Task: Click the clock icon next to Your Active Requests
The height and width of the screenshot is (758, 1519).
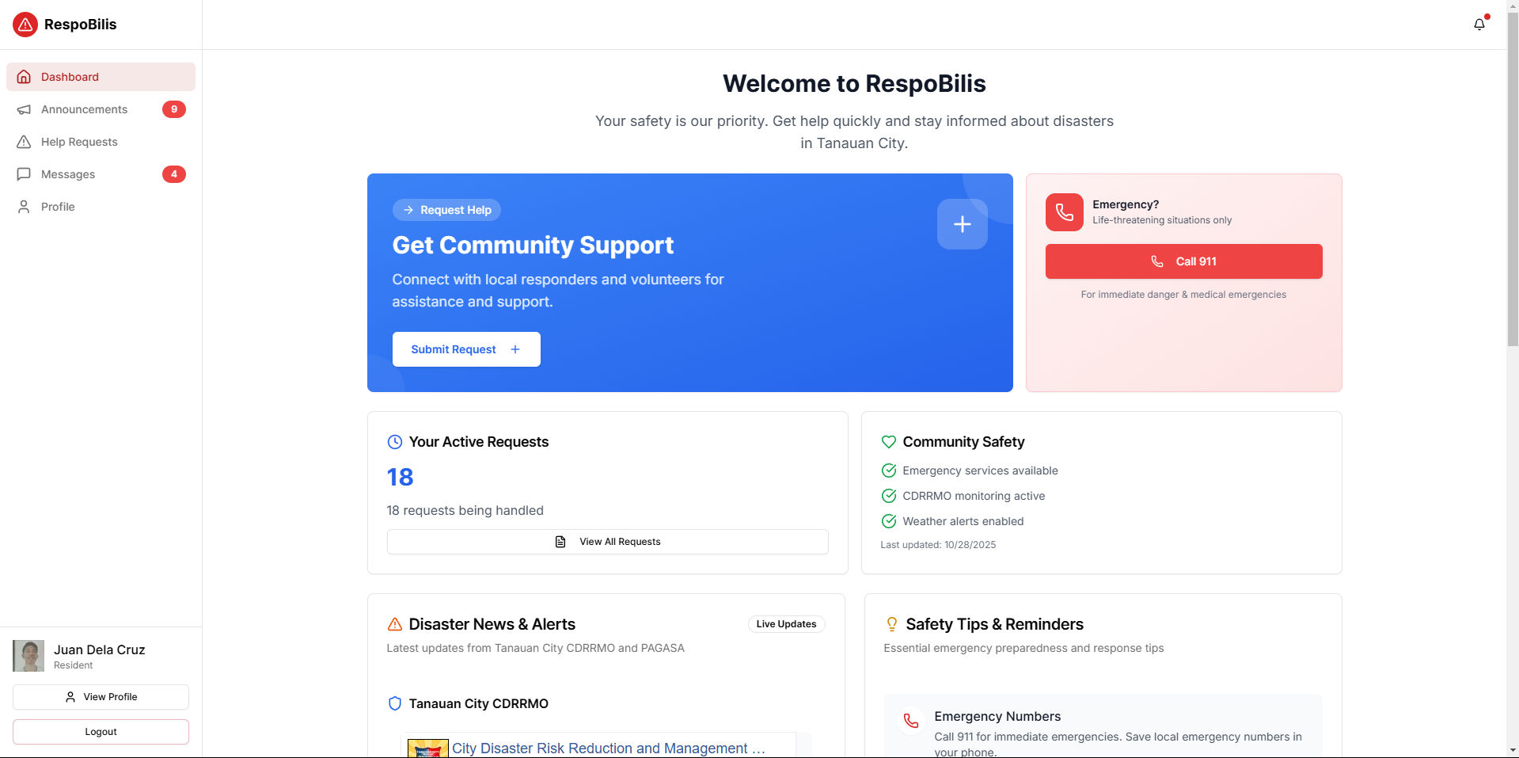Action: pos(394,442)
